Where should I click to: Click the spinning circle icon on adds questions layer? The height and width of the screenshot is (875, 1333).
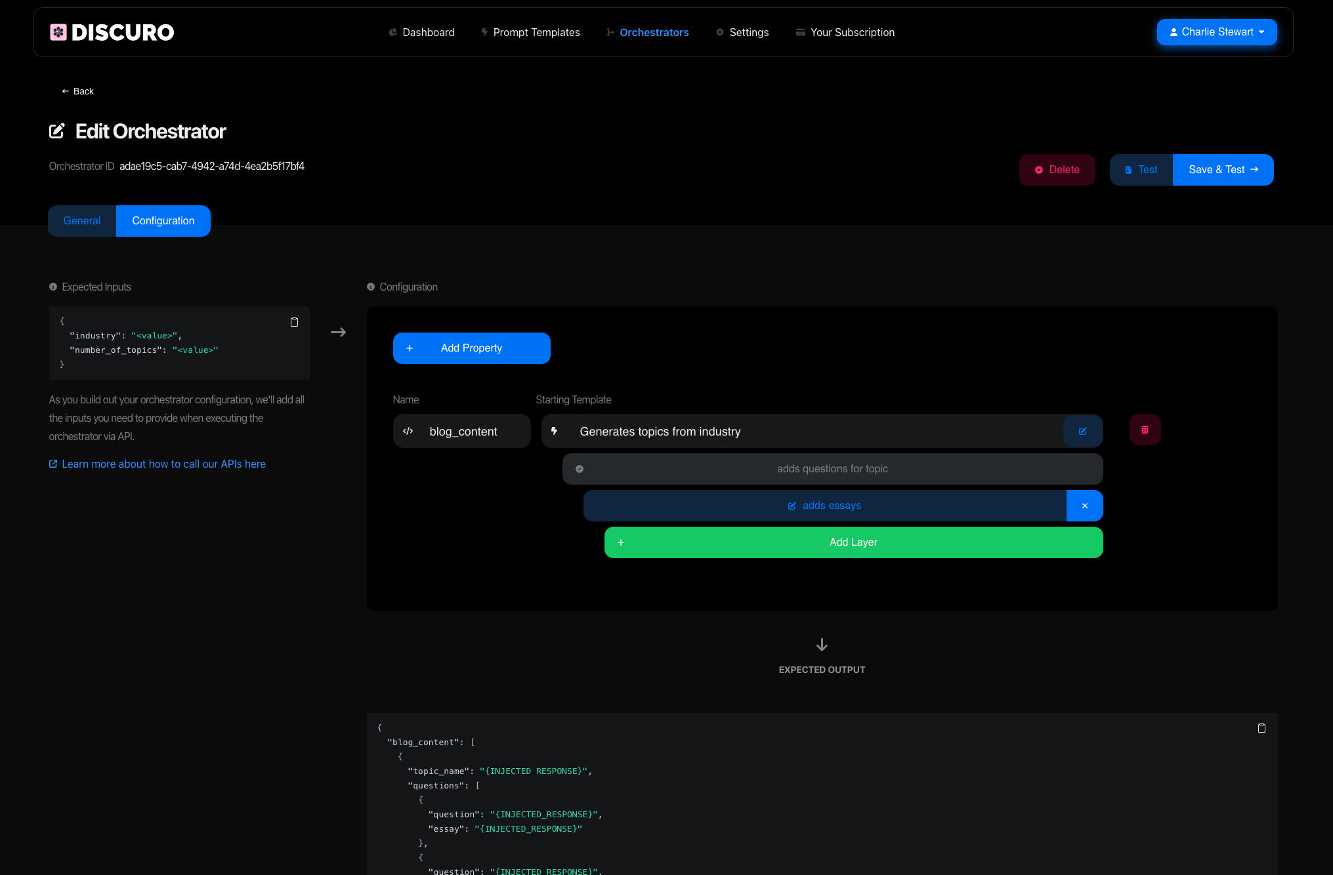[x=580, y=469]
